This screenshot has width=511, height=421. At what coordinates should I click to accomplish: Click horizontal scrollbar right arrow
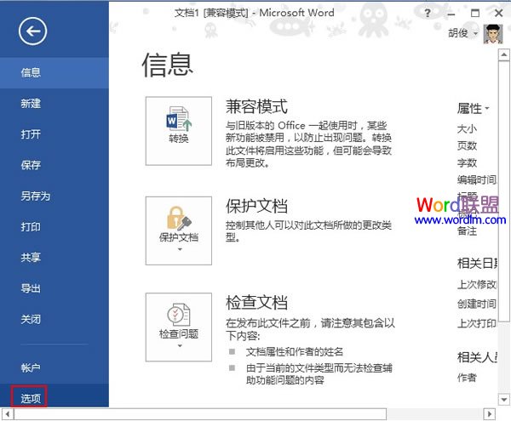[489, 414]
